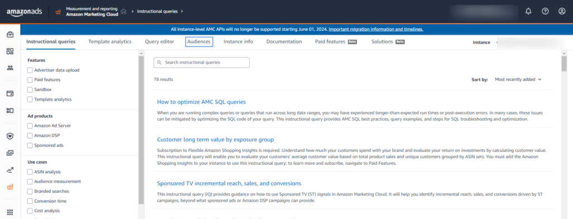This screenshot has width=573, height=219.
Task: Open Customer long term value by exposure group
Action: point(215,140)
